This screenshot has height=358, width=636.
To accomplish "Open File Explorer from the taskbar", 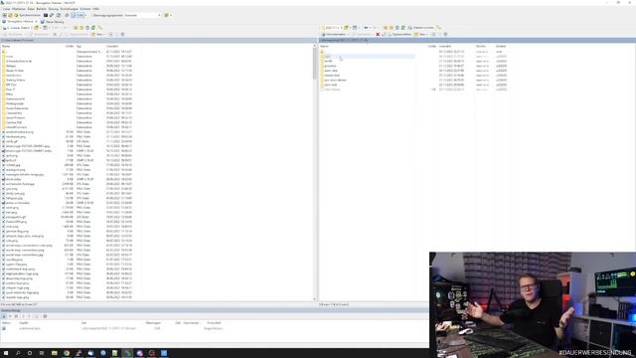I will 54,353.
